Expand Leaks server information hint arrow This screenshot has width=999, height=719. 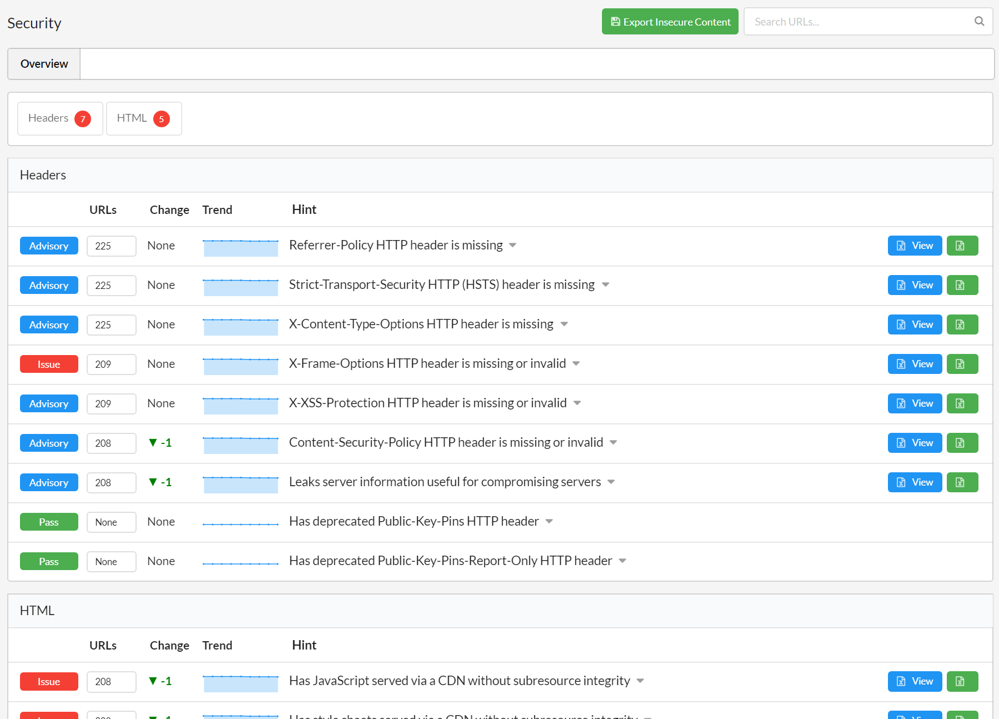coord(611,482)
